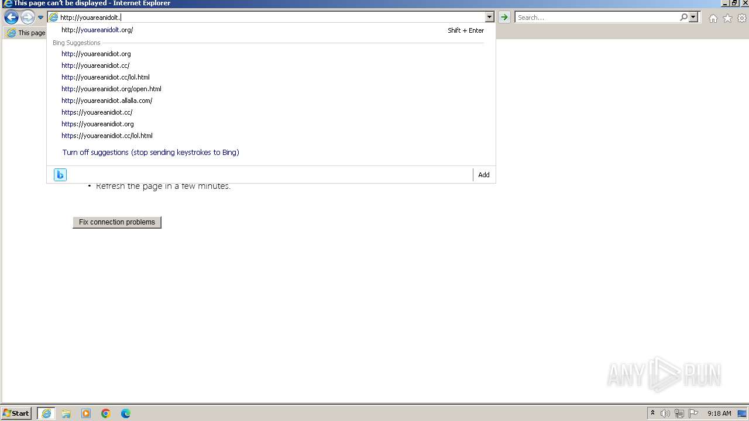The height and width of the screenshot is (421, 749).
Task: Click the 9:18 AM system clock
Action: pos(719,413)
